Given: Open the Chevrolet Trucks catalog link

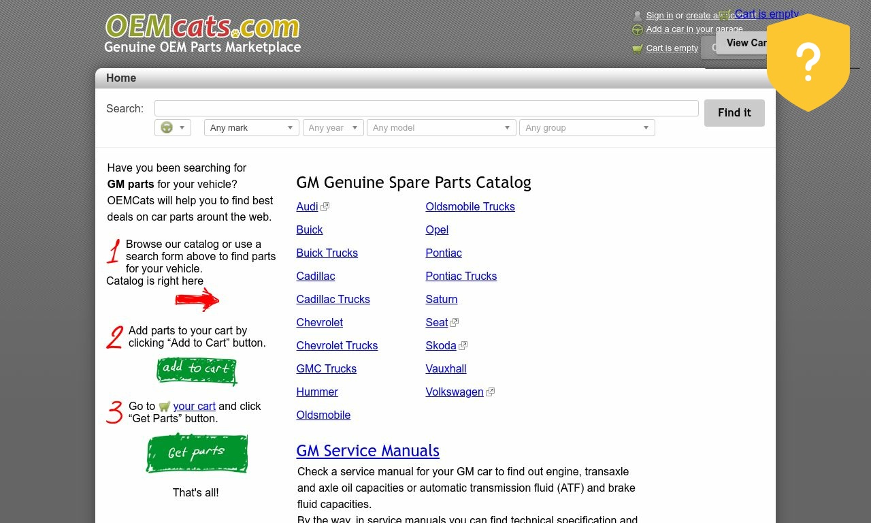Looking at the screenshot, I should tap(337, 346).
